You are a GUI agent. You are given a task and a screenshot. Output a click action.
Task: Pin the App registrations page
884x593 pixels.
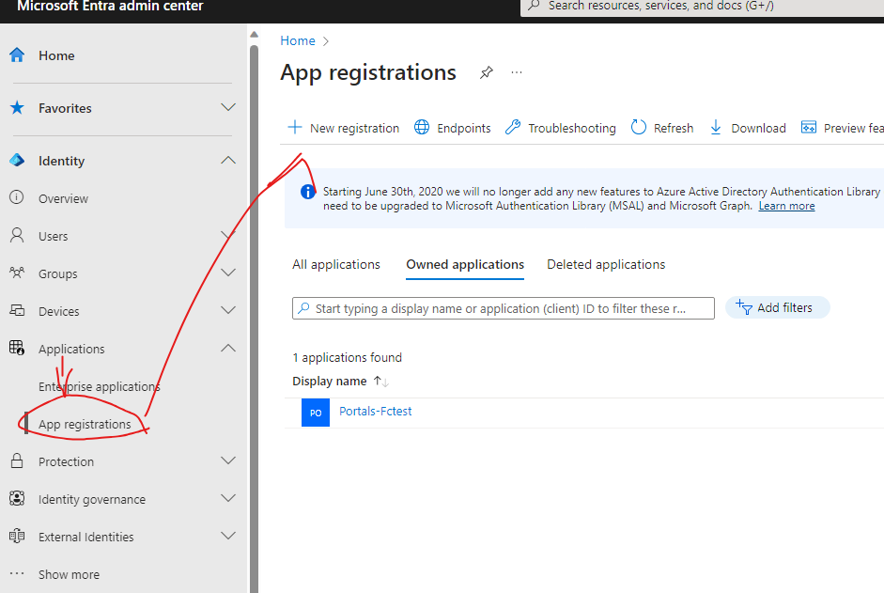coord(486,71)
